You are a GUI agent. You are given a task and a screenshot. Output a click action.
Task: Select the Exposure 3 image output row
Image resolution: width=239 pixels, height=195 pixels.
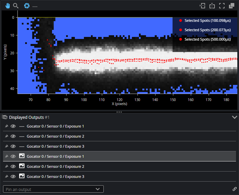[x=55, y=177]
